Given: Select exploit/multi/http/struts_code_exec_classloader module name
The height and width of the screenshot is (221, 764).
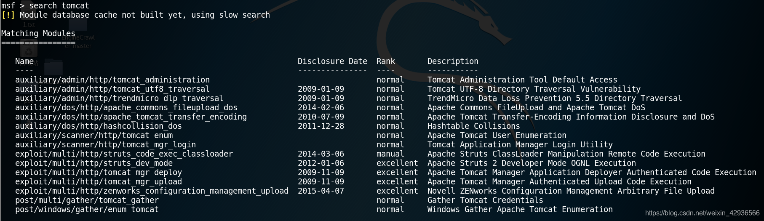Looking at the screenshot, I should pos(124,154).
